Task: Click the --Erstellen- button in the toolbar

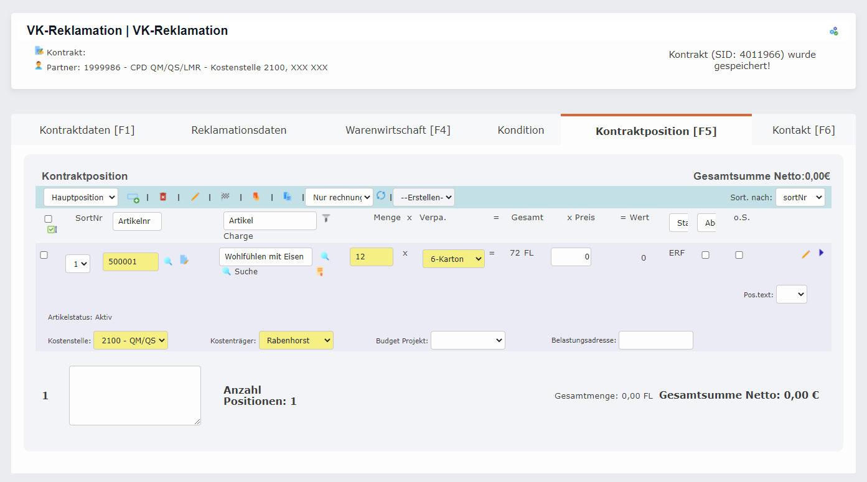Action: [424, 197]
